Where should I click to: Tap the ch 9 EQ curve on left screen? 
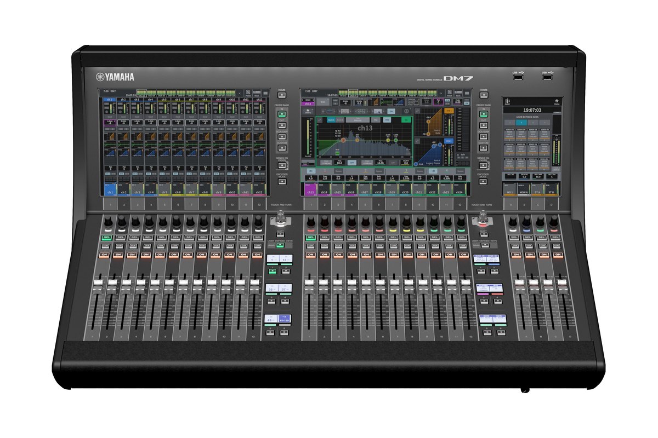219,145
